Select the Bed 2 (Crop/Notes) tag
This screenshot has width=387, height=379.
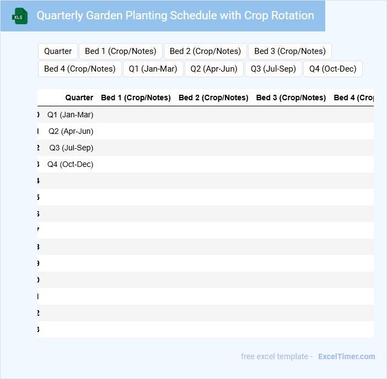click(x=205, y=51)
